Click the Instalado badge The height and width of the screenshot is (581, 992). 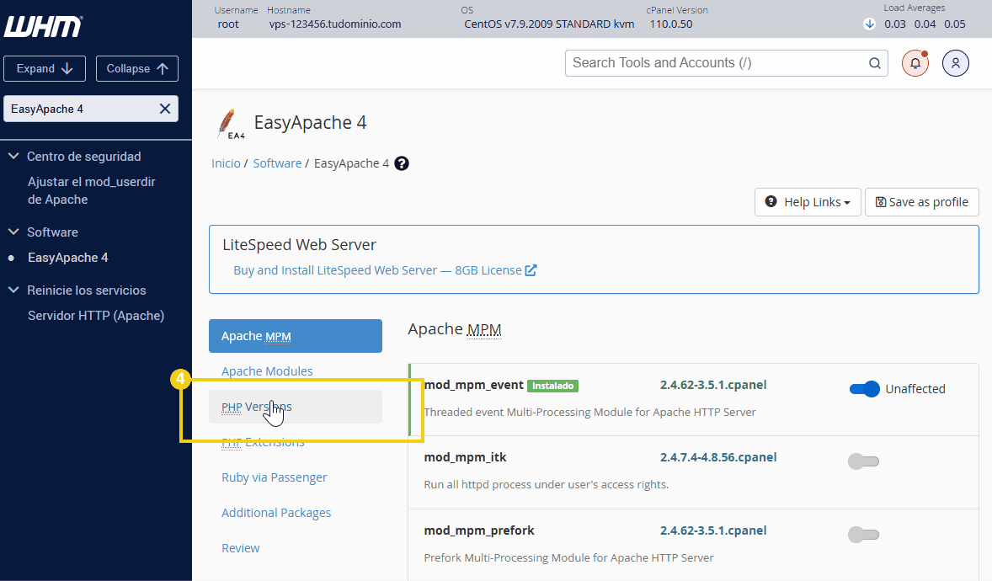pos(552,386)
